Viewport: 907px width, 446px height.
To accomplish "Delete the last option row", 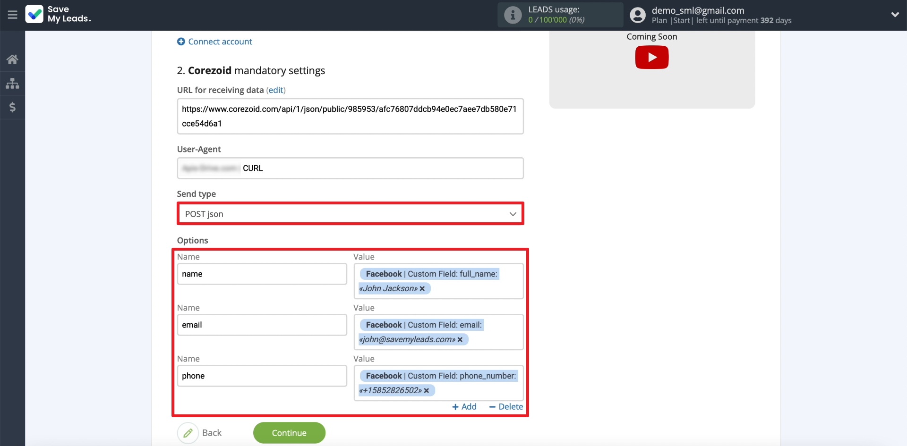I will tap(506, 407).
